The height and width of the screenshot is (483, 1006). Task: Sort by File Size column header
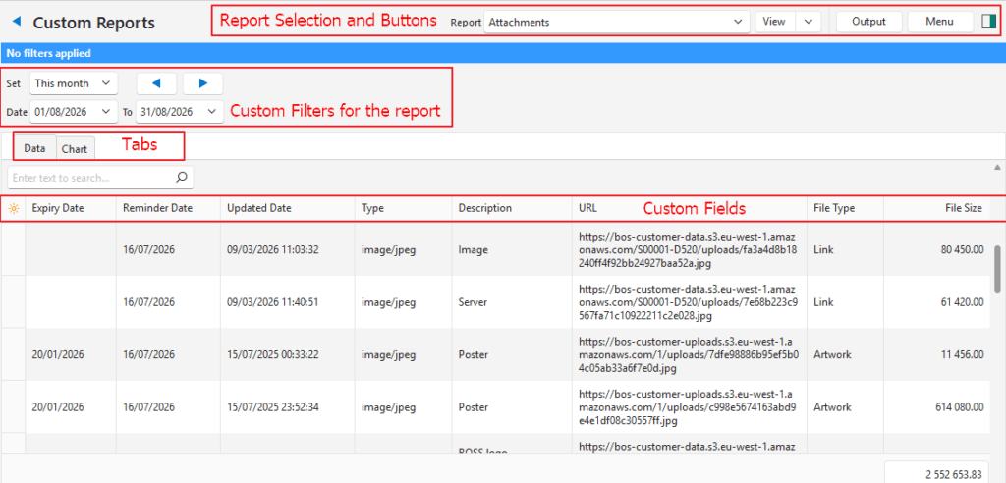click(x=936, y=208)
